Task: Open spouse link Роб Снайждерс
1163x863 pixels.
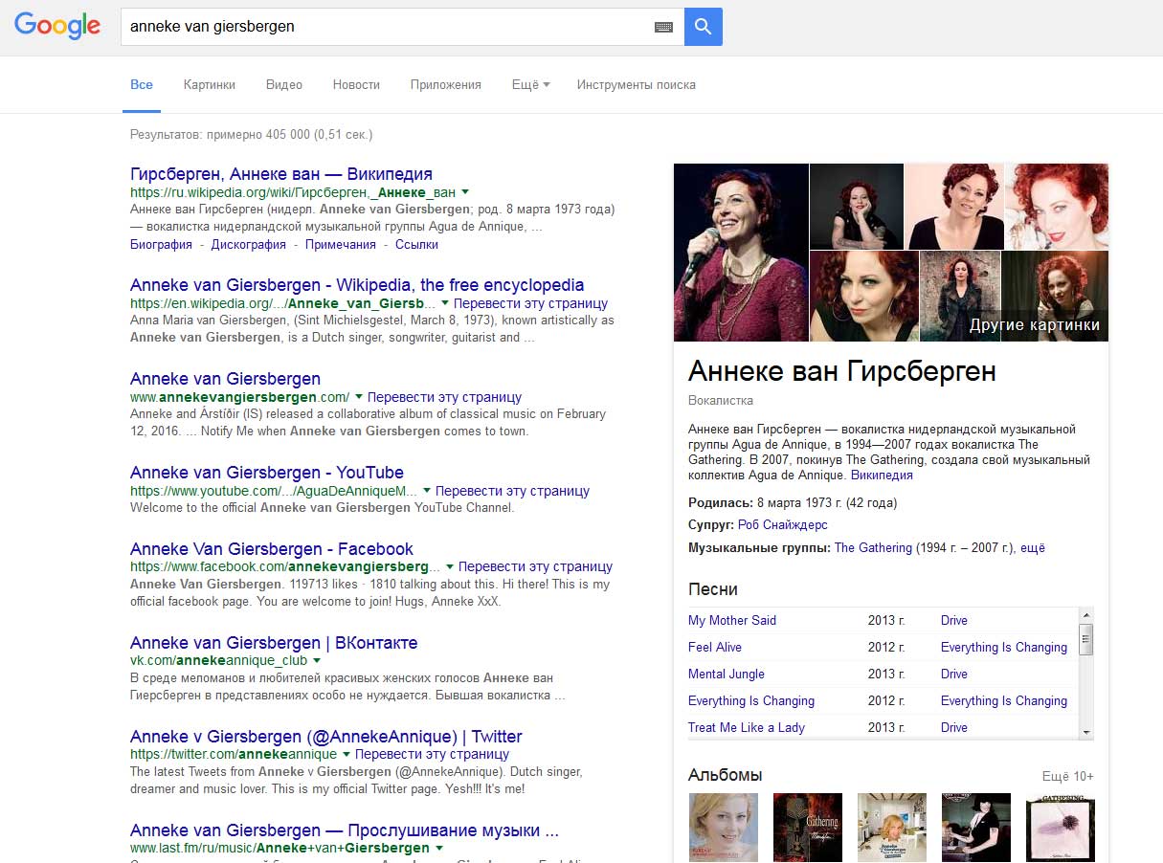Action: tap(783, 525)
